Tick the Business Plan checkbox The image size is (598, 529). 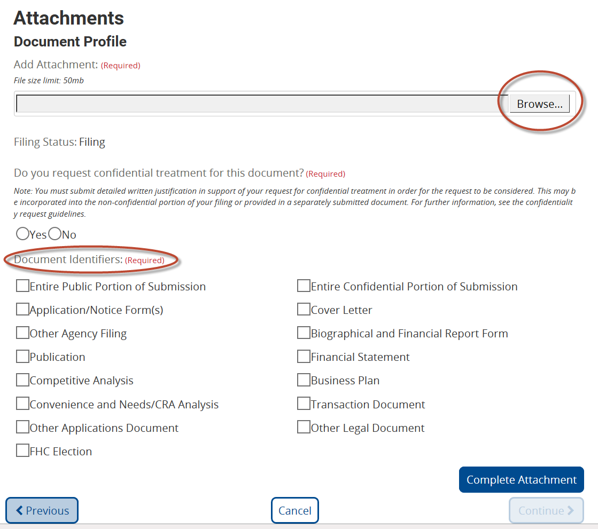coord(304,380)
